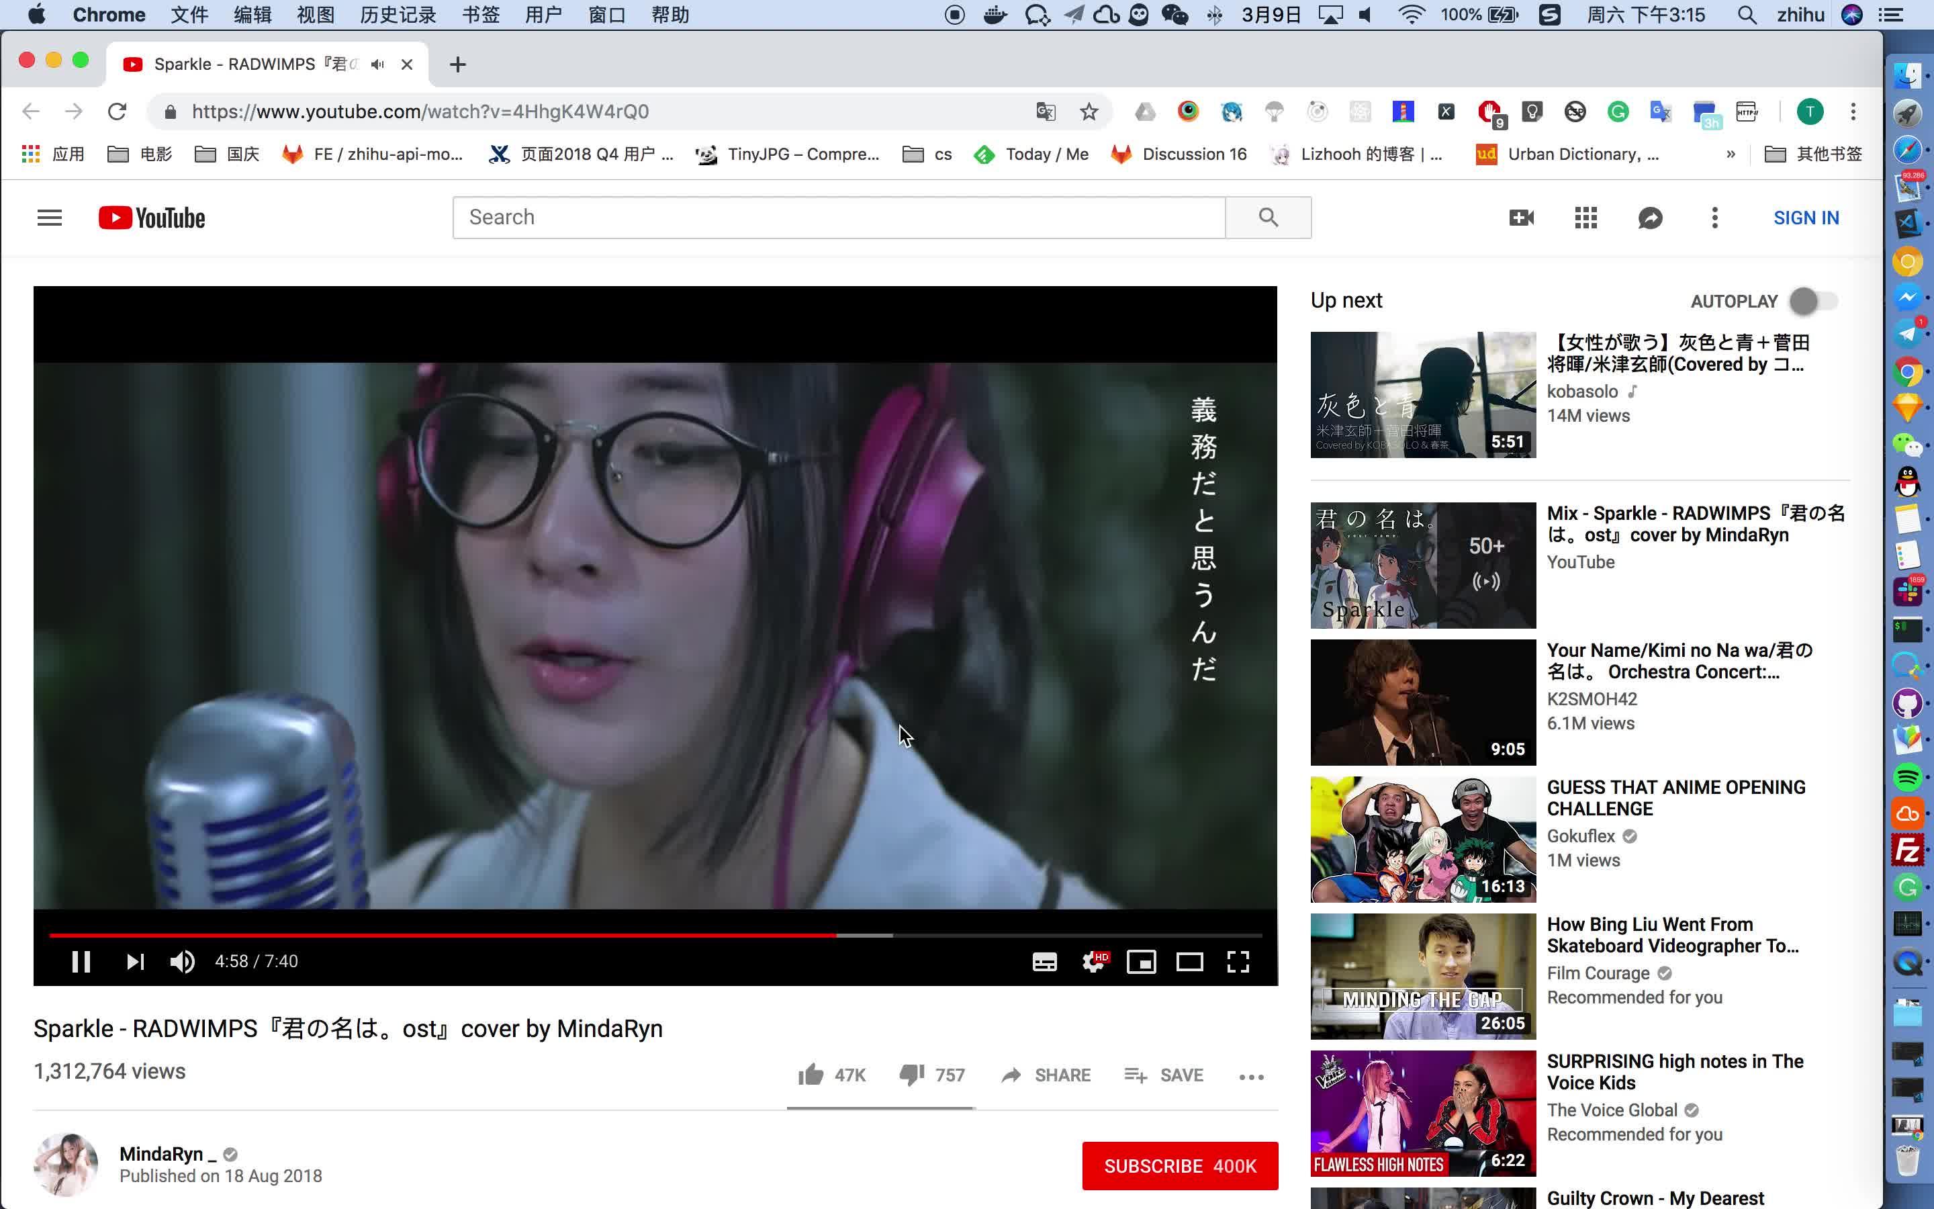Toggle subtitles/closed captions button
Image resolution: width=1934 pixels, height=1209 pixels.
[1044, 961]
